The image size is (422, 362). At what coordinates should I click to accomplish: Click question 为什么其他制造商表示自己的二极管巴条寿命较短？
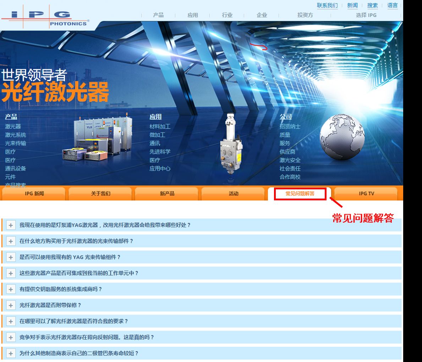point(78,353)
